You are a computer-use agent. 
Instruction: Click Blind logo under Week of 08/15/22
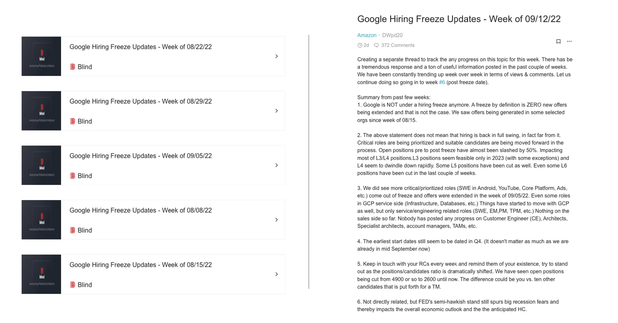tap(73, 285)
